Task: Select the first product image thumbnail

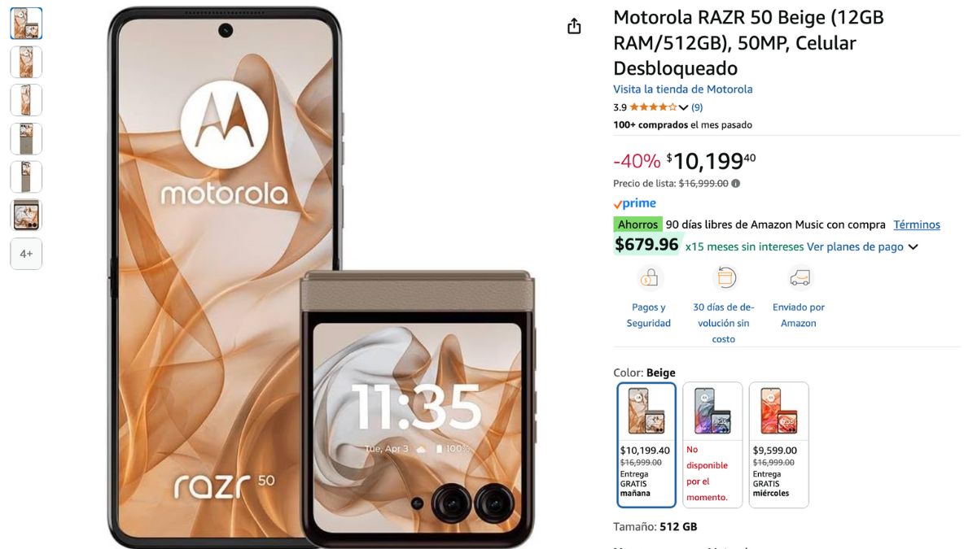Action: tap(26, 24)
